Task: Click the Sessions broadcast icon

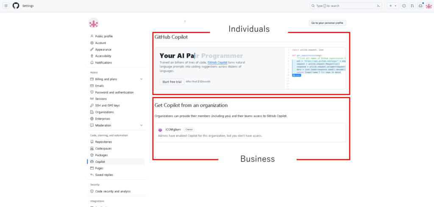Action: [x=92, y=99]
